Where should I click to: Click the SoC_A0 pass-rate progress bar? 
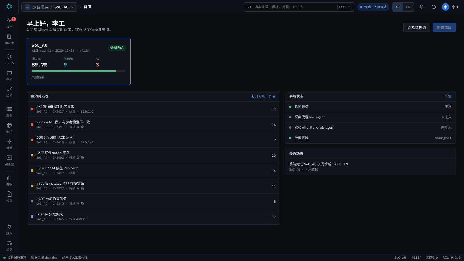79,71
